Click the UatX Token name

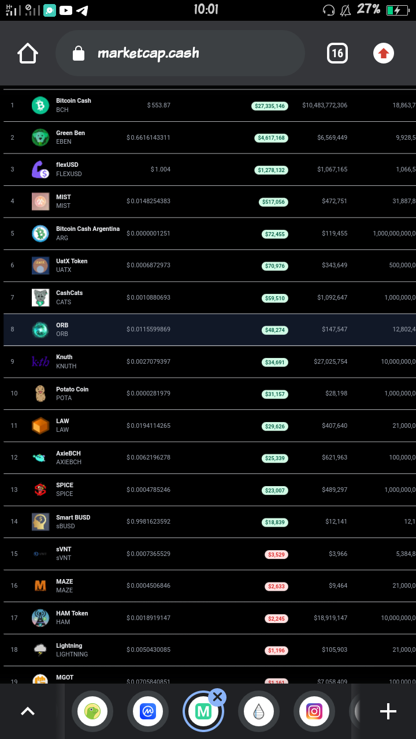point(72,261)
